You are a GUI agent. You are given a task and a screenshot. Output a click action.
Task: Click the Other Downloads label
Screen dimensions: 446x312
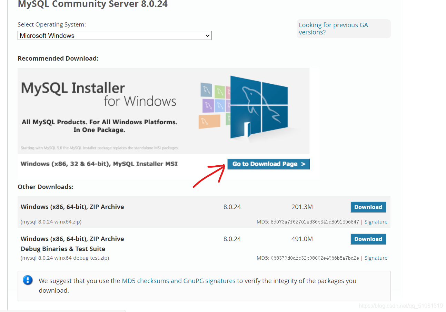(x=46, y=187)
